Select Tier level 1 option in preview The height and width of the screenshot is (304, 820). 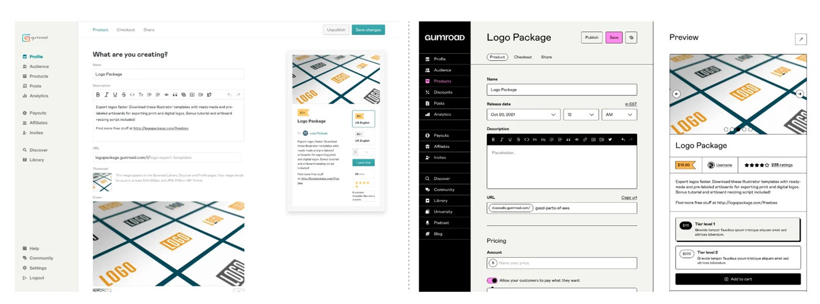click(737, 229)
